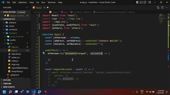Toggle secondary side bar layout icon

point(145,2)
